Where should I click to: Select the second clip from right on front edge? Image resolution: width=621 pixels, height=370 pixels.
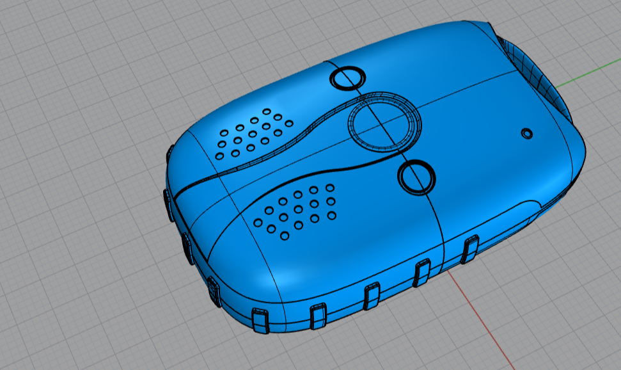pos(422,273)
